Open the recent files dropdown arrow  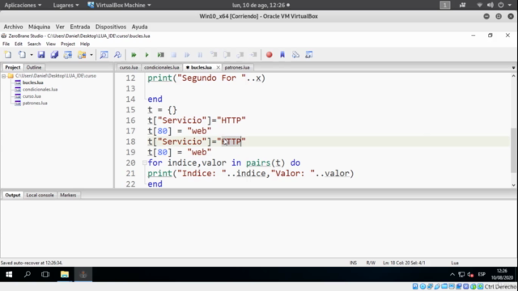32,55
